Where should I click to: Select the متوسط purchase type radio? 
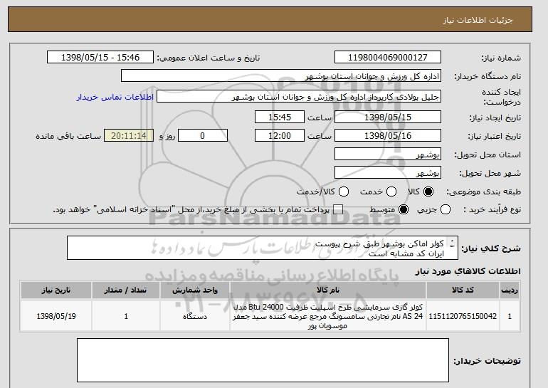[x=404, y=210]
